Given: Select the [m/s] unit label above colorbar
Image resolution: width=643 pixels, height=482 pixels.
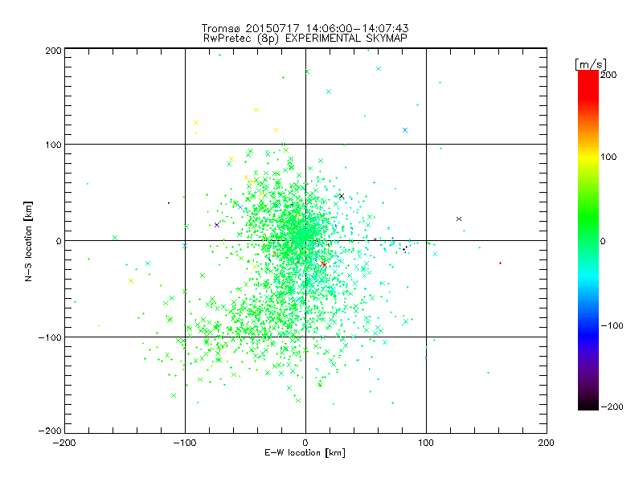Looking at the screenshot, I should pos(591,64).
